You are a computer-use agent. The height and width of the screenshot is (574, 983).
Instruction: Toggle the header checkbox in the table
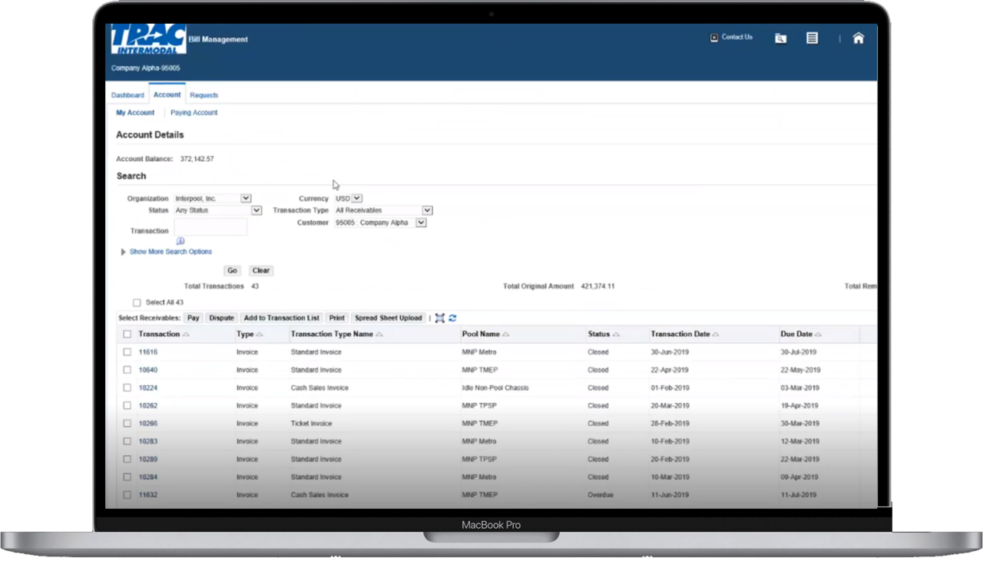pos(127,334)
